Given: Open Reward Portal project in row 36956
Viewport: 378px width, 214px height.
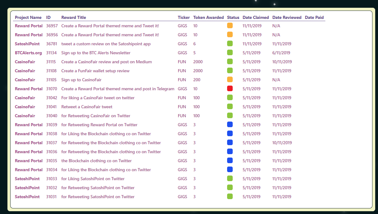Looking at the screenshot, I should pyautogui.click(x=29, y=35).
